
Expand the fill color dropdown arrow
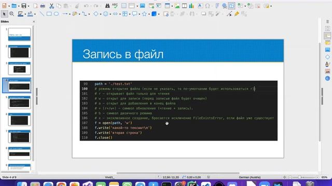[35, 14]
